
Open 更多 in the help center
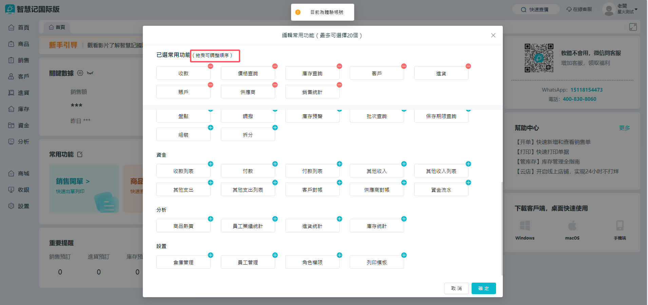624,128
